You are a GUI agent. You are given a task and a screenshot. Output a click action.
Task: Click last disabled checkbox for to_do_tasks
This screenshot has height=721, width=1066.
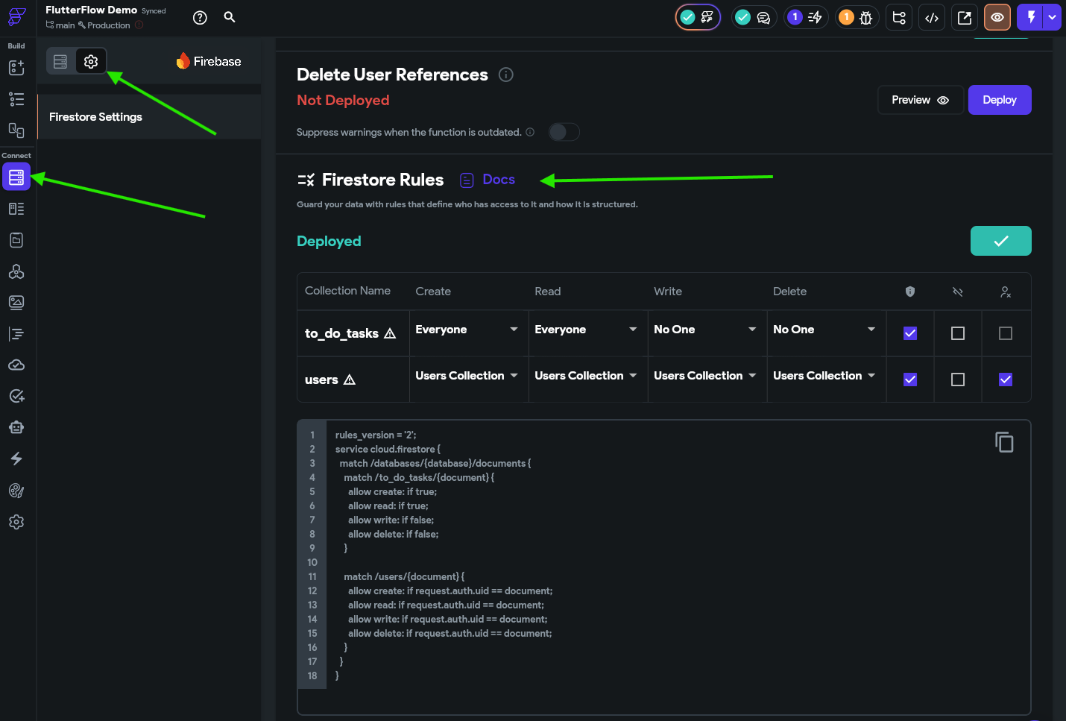1006,333
